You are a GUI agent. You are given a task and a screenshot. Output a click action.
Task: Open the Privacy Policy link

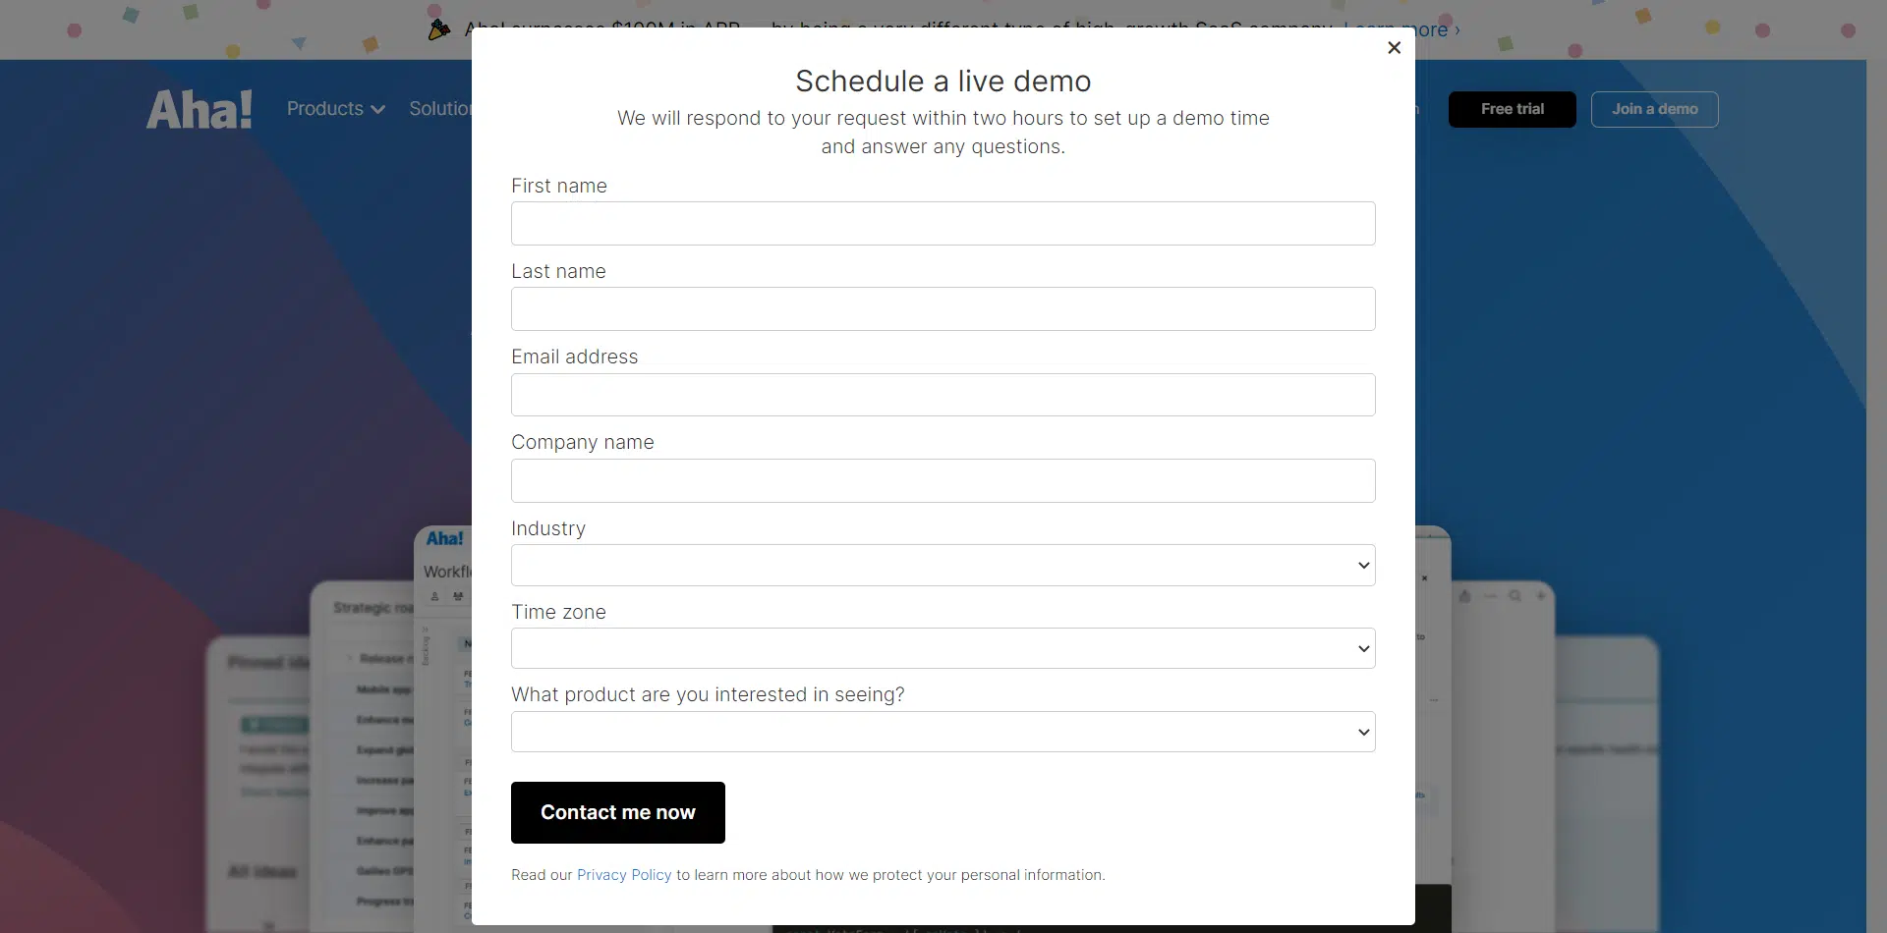[x=624, y=875]
